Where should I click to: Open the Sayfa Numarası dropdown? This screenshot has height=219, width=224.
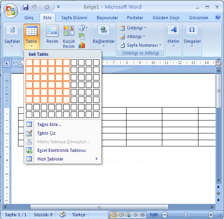click(141, 45)
